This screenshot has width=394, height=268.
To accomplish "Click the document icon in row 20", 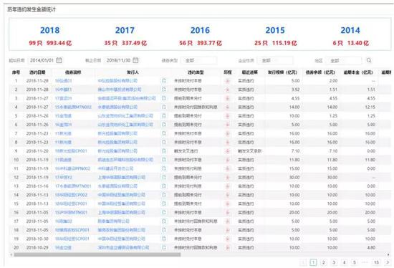I will click(x=164, y=248).
